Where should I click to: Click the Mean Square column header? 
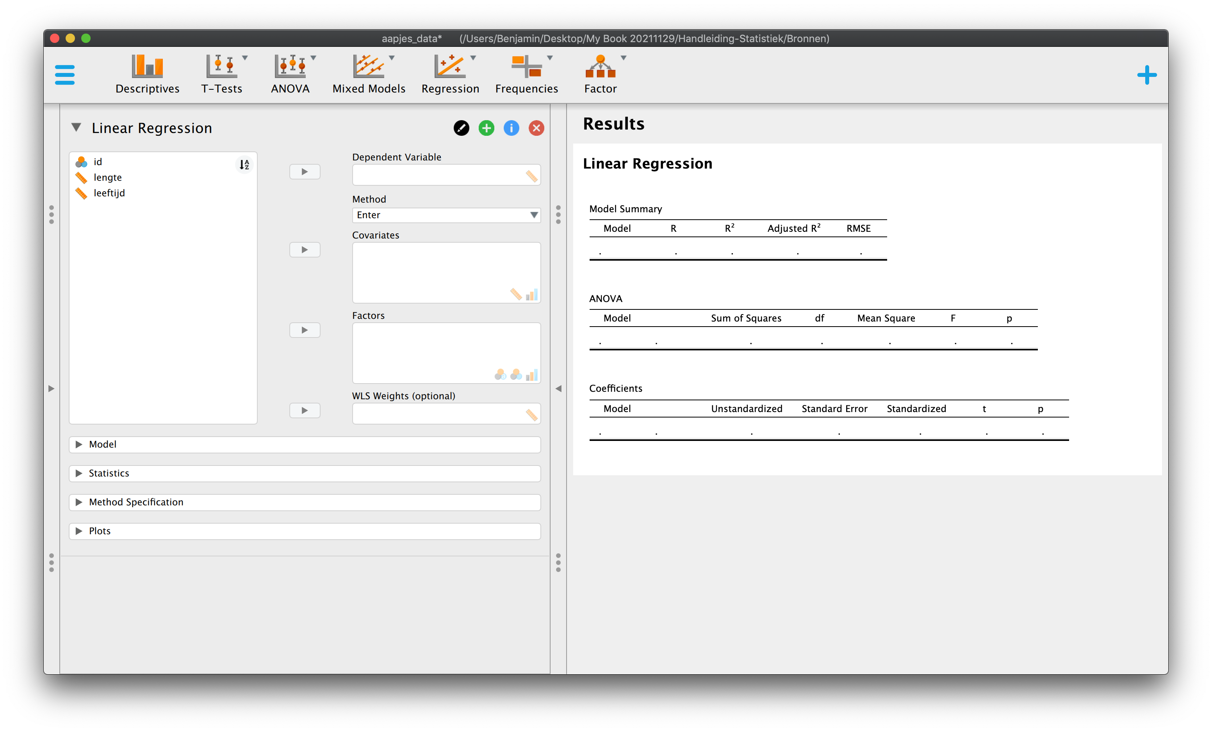[886, 318]
